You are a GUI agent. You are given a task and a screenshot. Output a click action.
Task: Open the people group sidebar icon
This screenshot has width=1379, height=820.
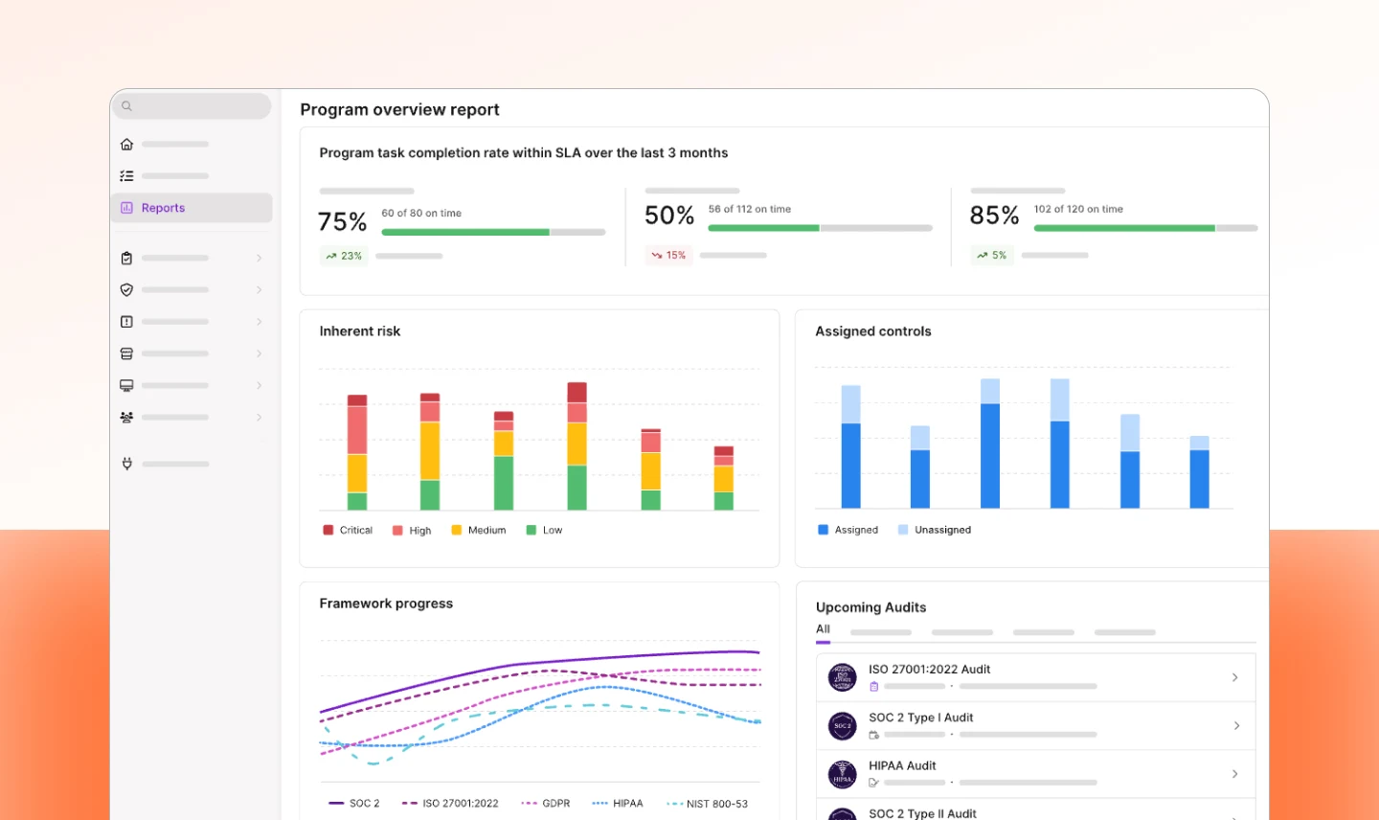click(126, 418)
